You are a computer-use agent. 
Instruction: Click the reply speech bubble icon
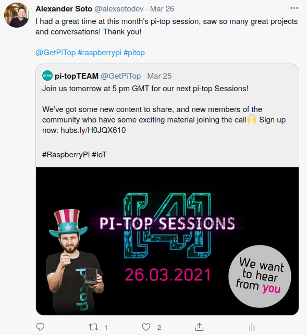point(40,327)
